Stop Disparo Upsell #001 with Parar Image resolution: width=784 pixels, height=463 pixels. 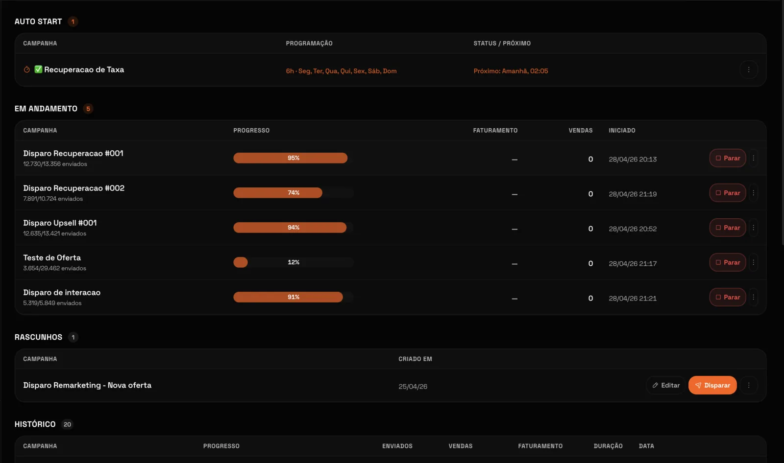pos(728,228)
